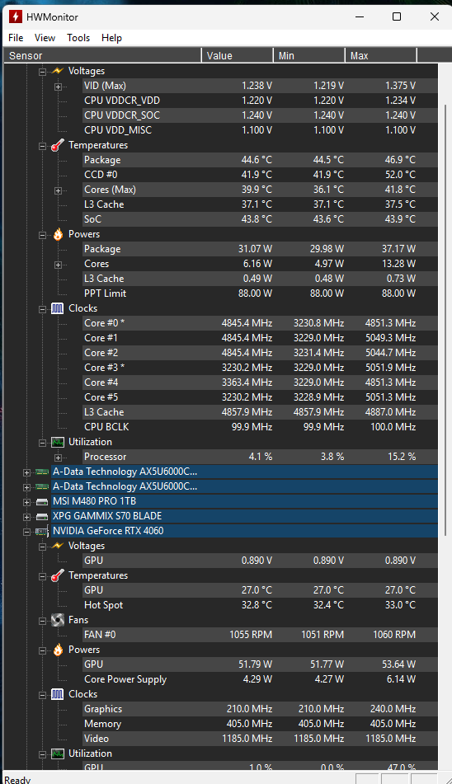The image size is (452, 784).
Task: Open the Tools menu
Action: pyautogui.click(x=78, y=38)
